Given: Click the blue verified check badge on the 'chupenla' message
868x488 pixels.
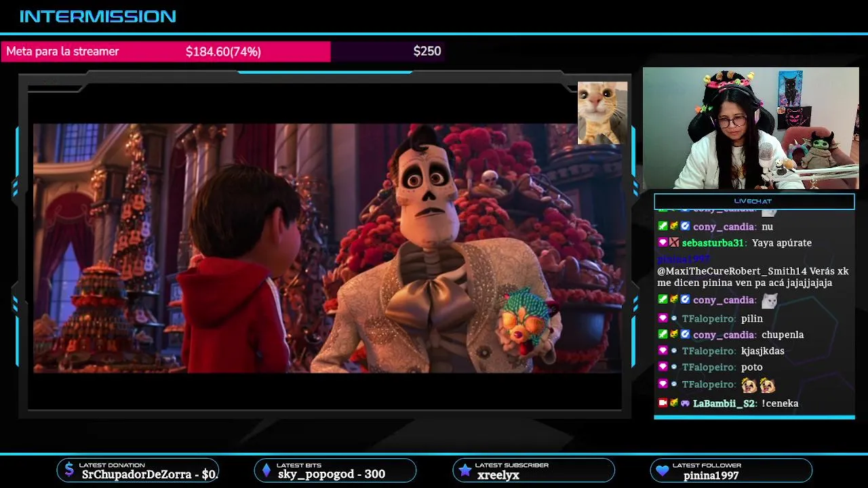Looking at the screenshot, I should (685, 334).
